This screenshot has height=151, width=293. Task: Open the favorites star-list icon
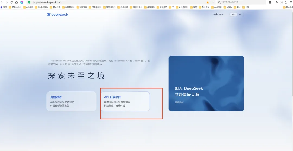click(276, 2)
